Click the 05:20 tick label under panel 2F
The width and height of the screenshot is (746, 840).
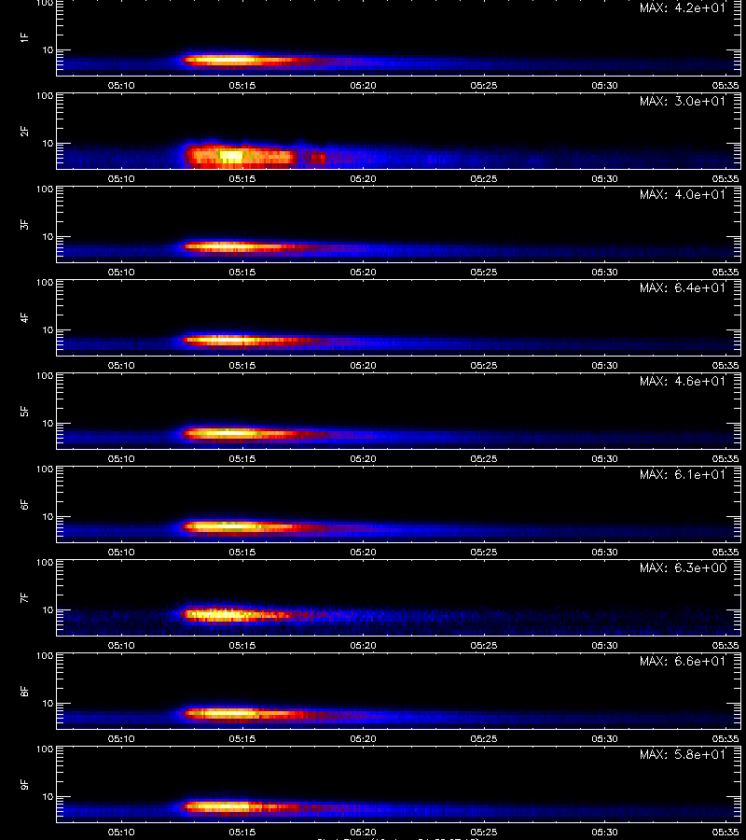[364, 179]
